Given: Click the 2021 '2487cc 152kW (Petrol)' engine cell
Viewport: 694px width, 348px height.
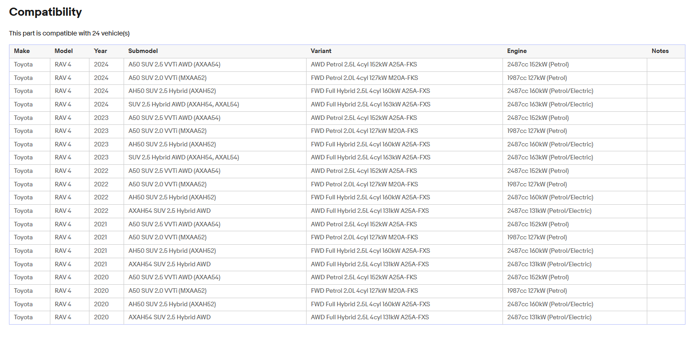Looking at the screenshot, I should (575, 224).
